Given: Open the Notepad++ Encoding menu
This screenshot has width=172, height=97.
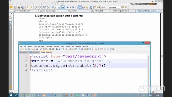Looking at the screenshot, I should coord(41,46).
